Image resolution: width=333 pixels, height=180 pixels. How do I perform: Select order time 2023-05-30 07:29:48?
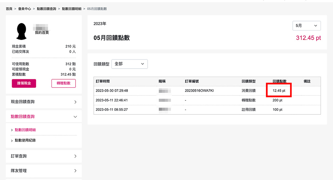[112, 91]
